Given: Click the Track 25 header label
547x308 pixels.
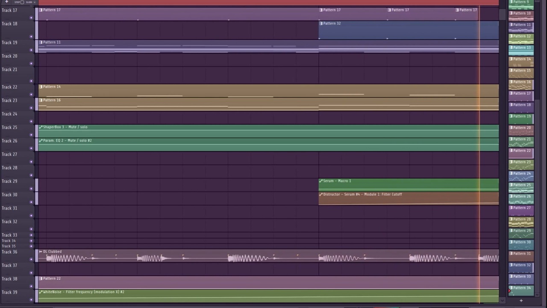Looking at the screenshot, I should coord(9,127).
